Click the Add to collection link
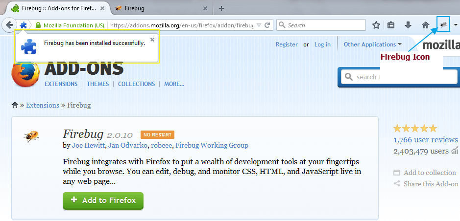 pyautogui.click(x=430, y=173)
